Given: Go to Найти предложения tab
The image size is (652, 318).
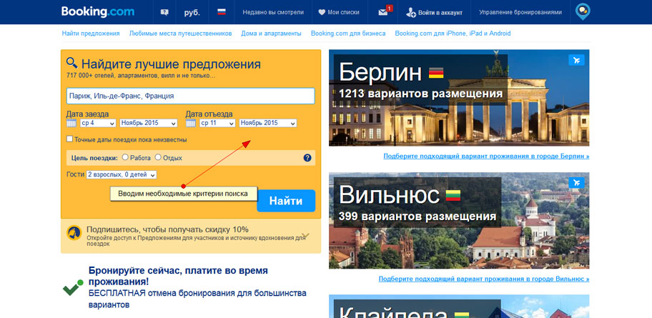Looking at the screenshot, I should point(91,34).
